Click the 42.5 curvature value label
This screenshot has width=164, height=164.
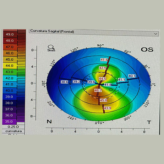coord(103,68)
